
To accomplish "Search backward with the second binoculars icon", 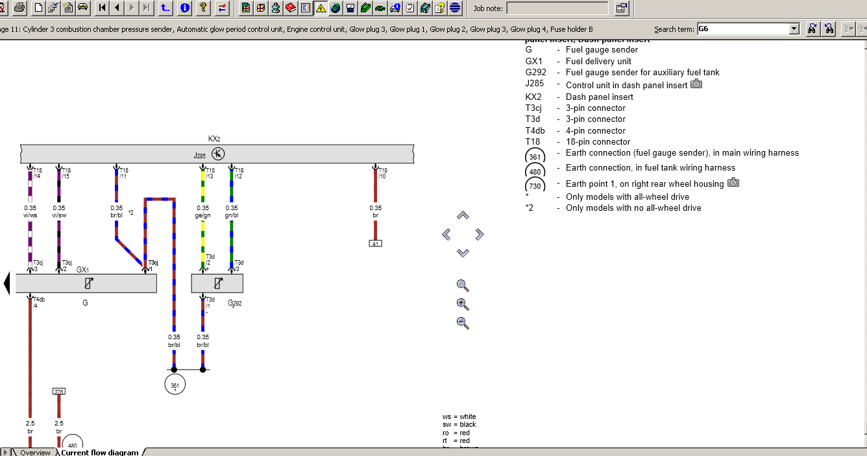I will [x=828, y=29].
